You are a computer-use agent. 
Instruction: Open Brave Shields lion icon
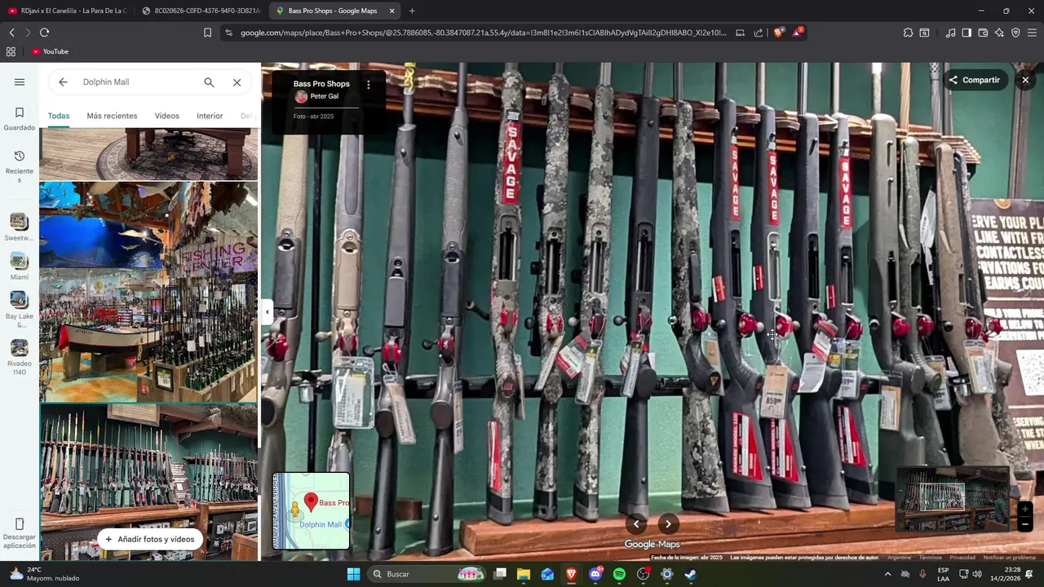pos(779,33)
